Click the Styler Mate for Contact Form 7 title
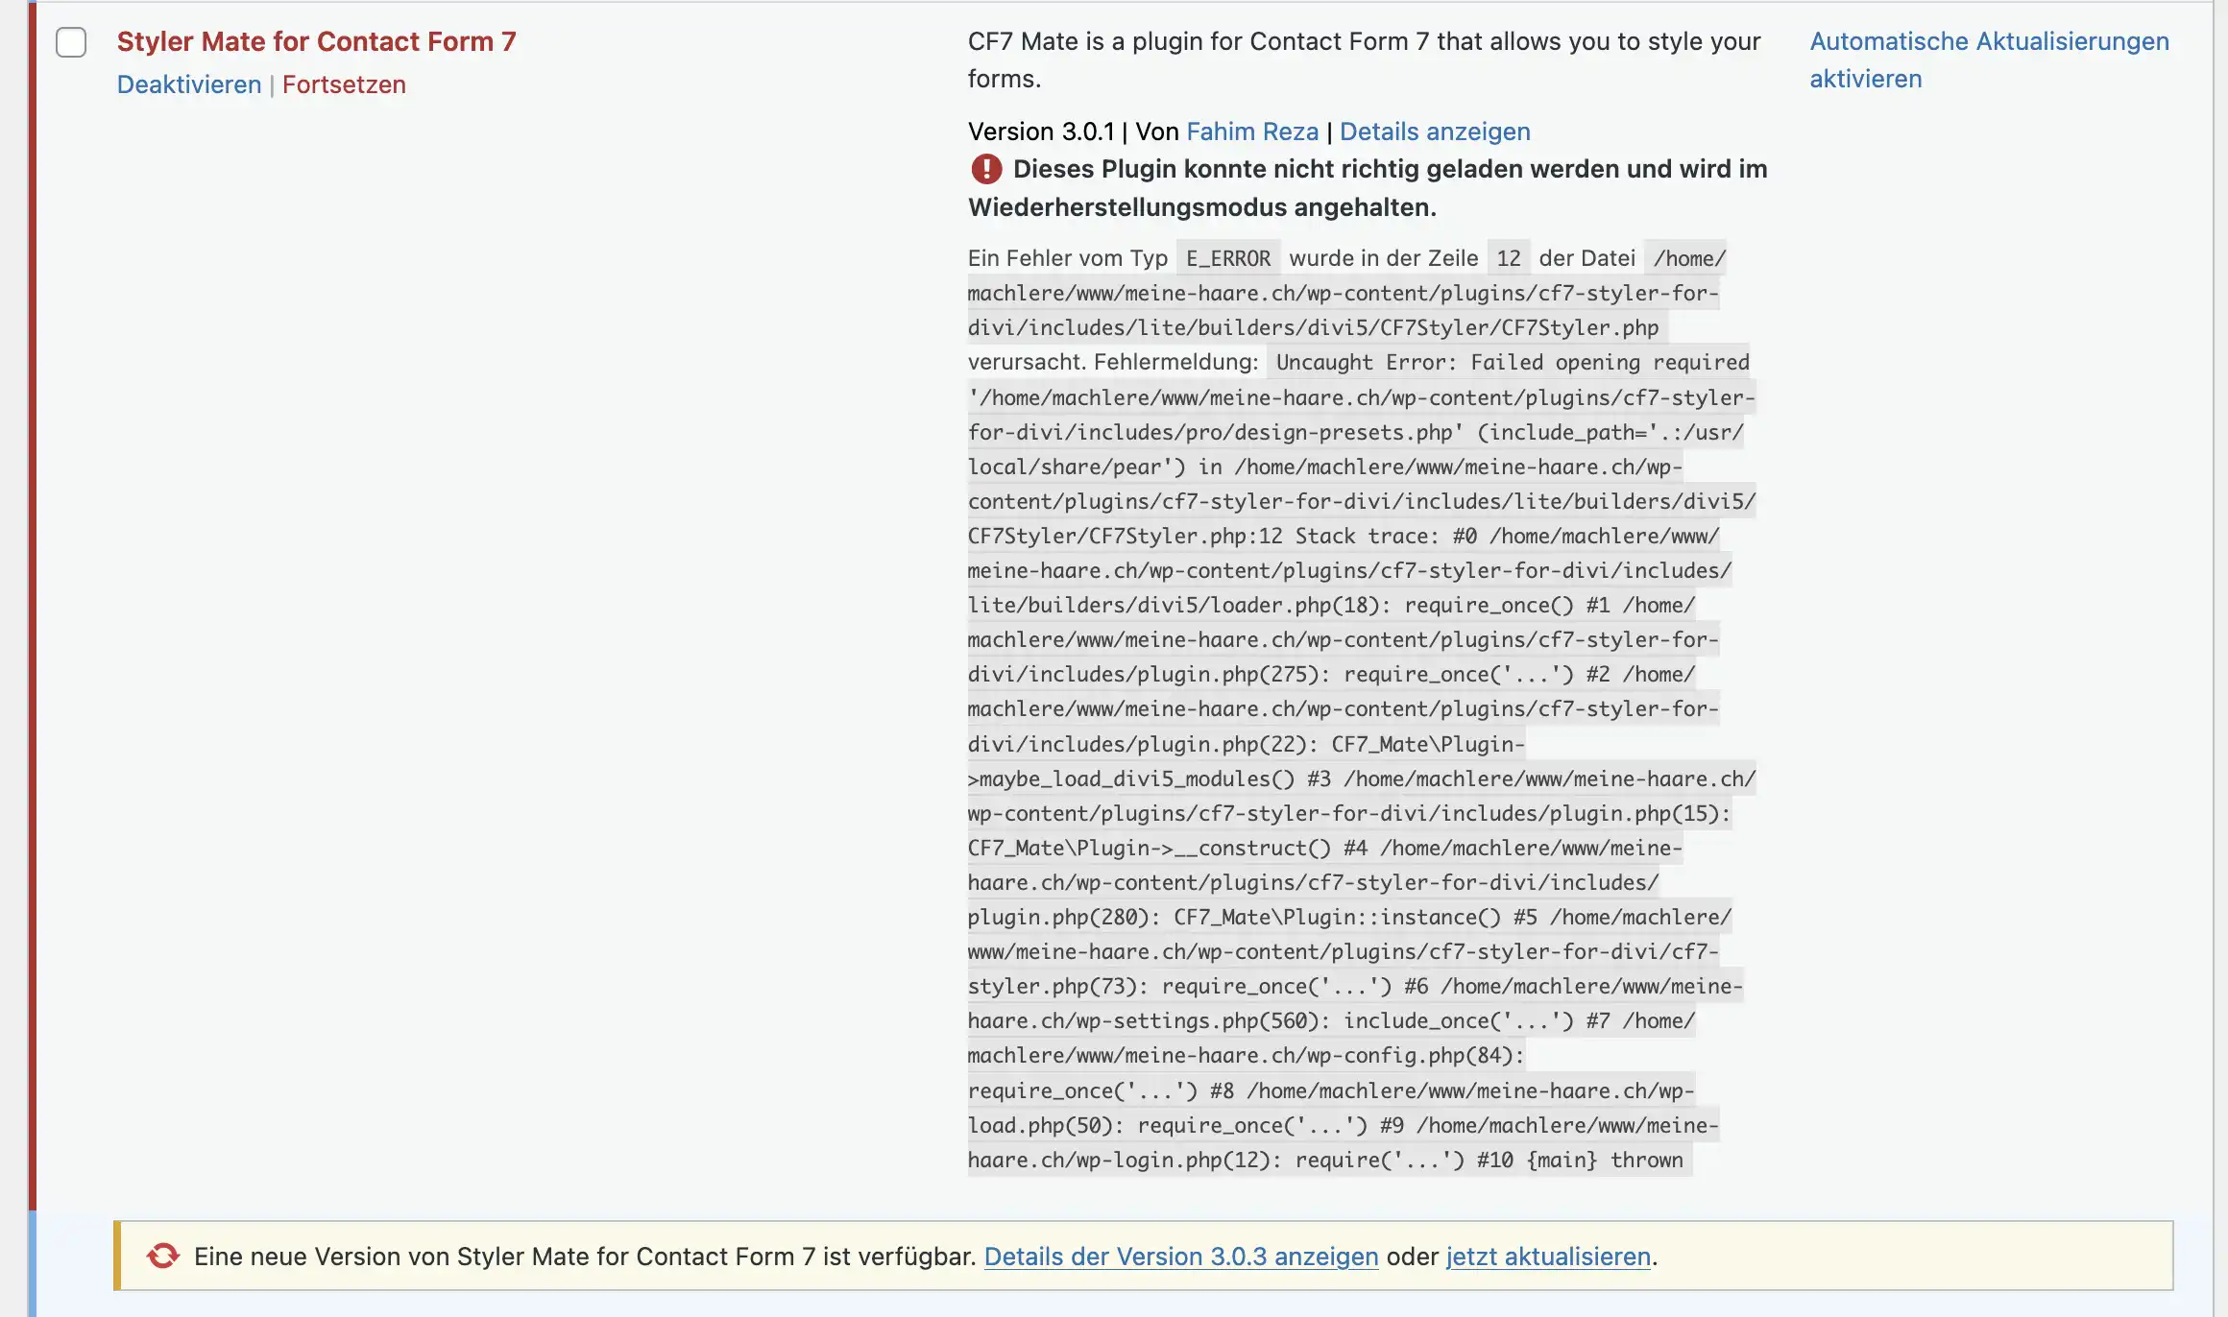 pyautogui.click(x=316, y=41)
